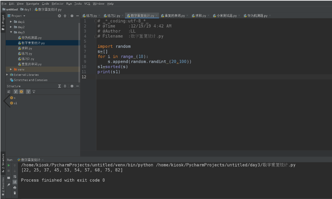Viewport: 332px width, 199px height.
Task: Select 求和.py in project tree
Action: point(25,48)
